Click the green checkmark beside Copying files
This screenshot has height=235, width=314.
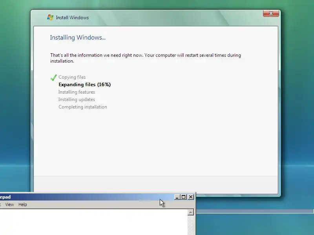pos(53,78)
